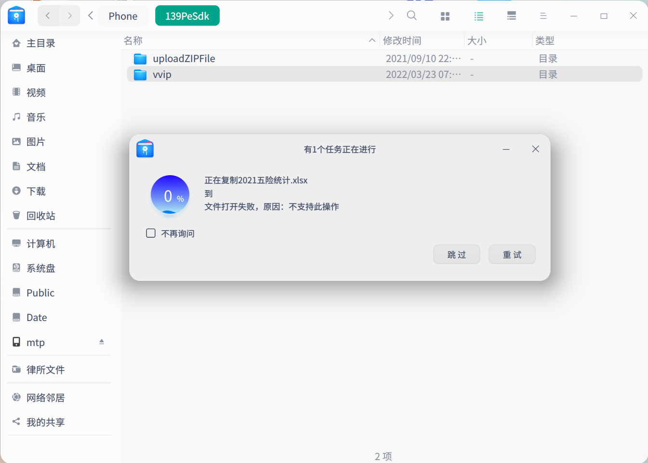Switch to icon grid view
Image resolution: width=648 pixels, height=463 pixels.
445,16
